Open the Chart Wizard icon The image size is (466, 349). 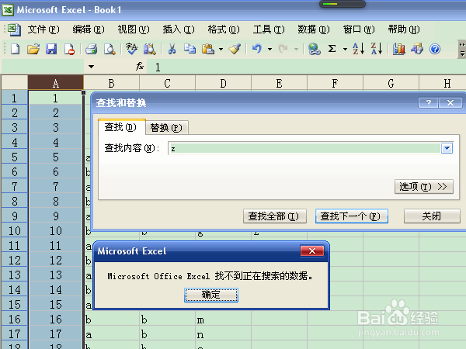pos(399,49)
